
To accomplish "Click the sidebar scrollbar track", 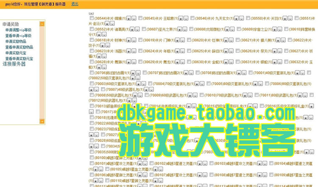I will tap(42, 73).
